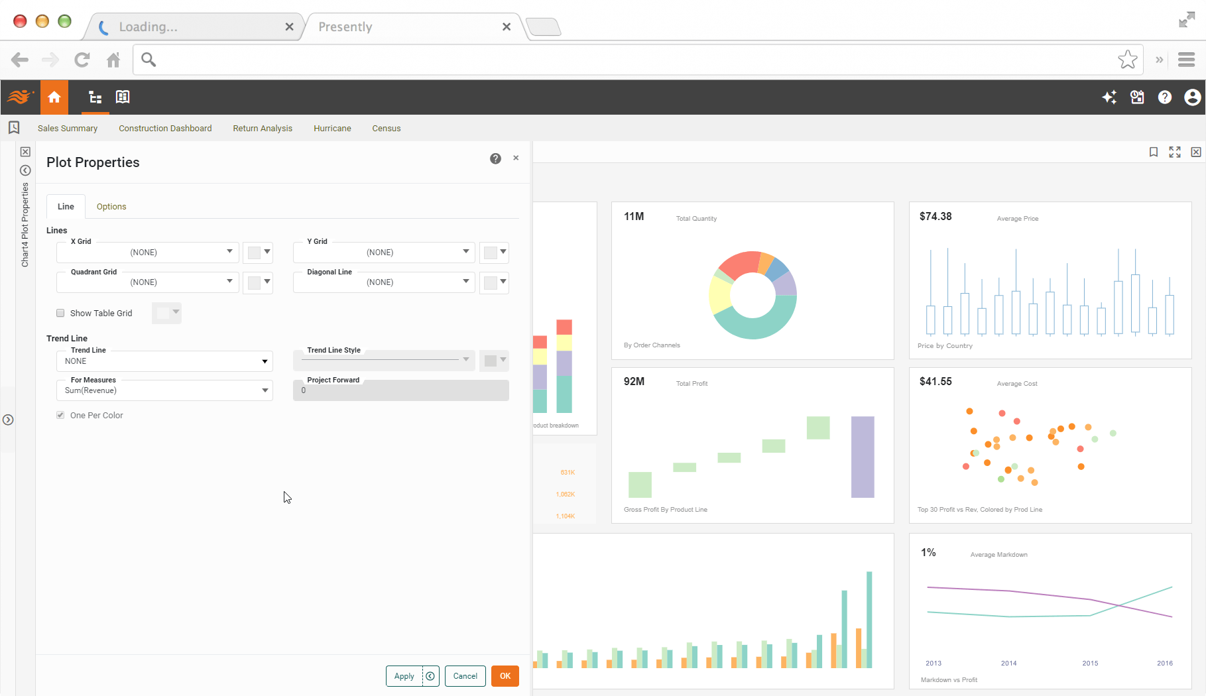Screen dimensions: 1206x696
Task: Open Diagonal Line style dropdown
Action: click(384, 282)
